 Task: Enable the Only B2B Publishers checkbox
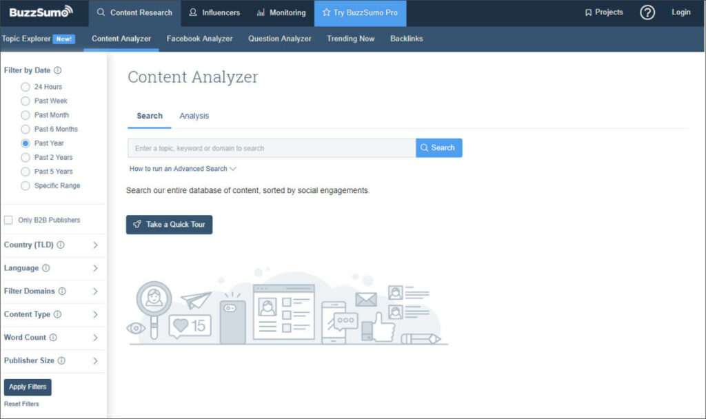8,220
